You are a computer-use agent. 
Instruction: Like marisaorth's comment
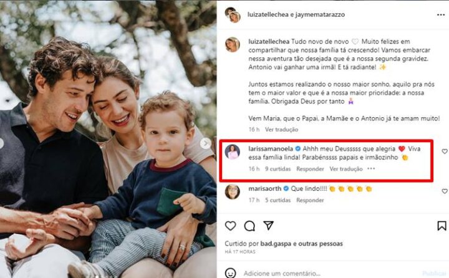444,191
